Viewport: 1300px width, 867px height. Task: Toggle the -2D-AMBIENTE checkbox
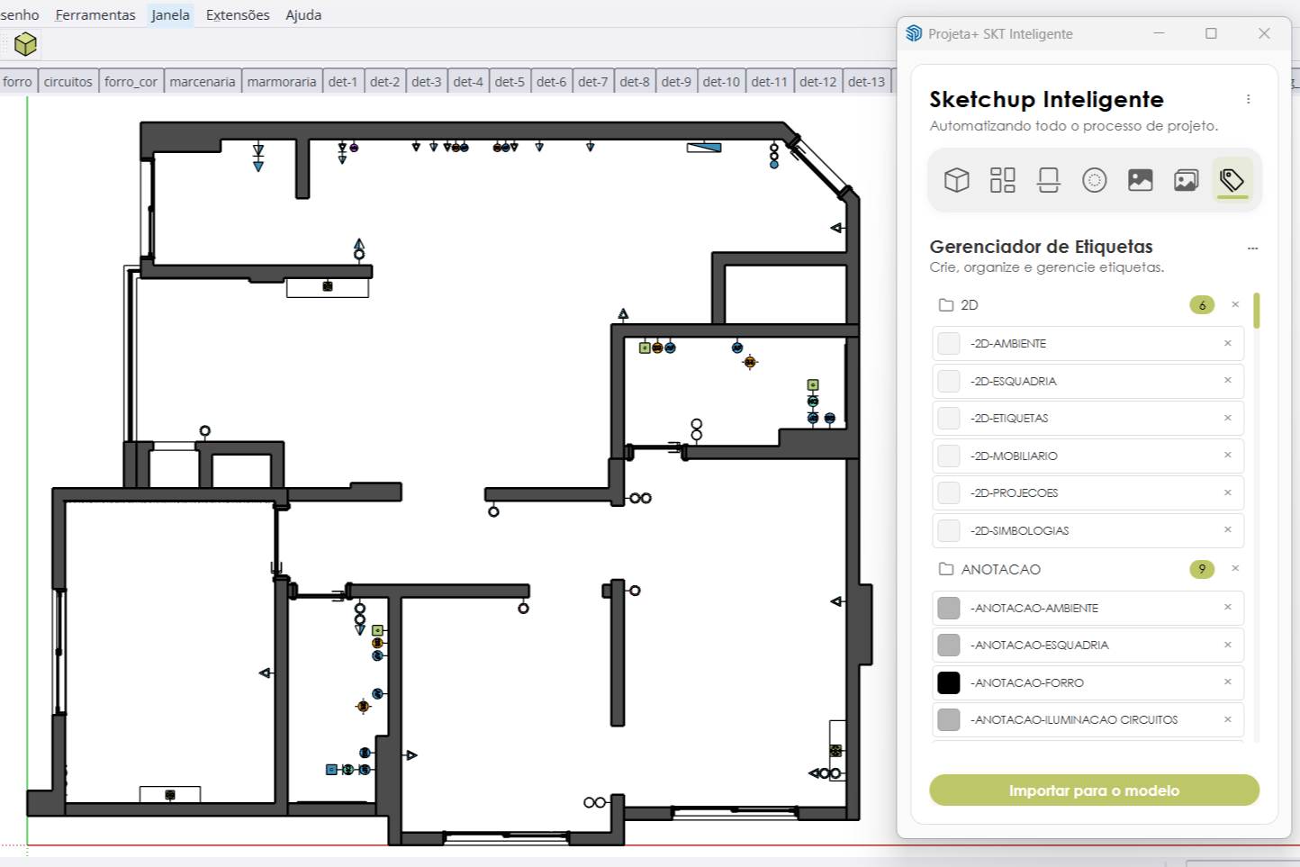(x=948, y=343)
